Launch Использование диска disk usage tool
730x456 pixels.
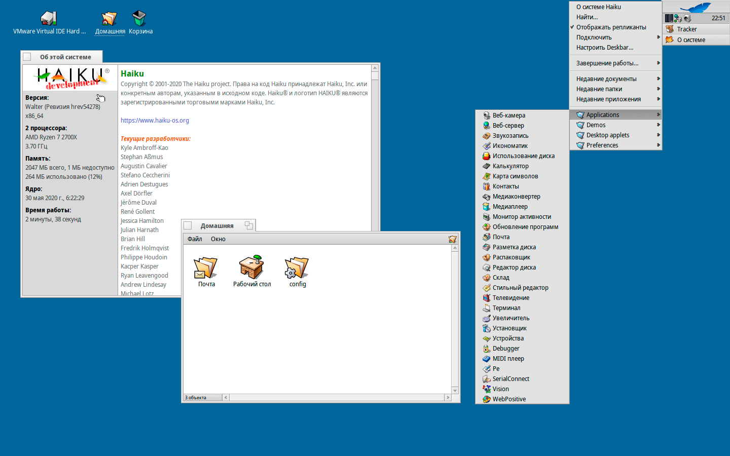pyautogui.click(x=522, y=156)
